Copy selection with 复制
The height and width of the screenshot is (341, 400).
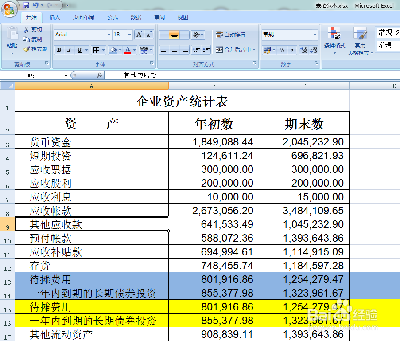[x=33, y=39]
